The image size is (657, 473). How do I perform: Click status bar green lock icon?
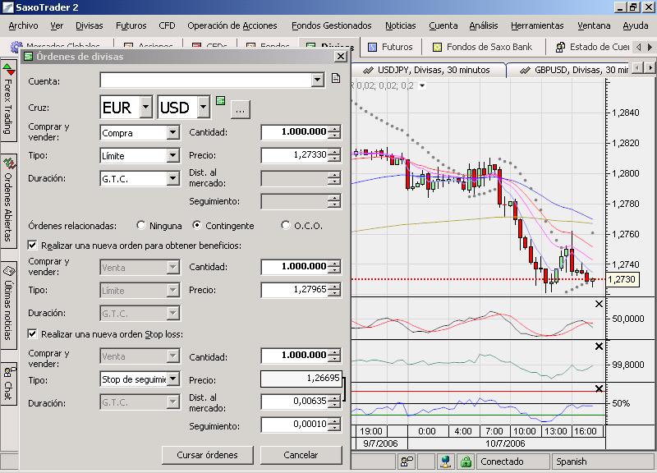pyautogui.click(x=466, y=462)
